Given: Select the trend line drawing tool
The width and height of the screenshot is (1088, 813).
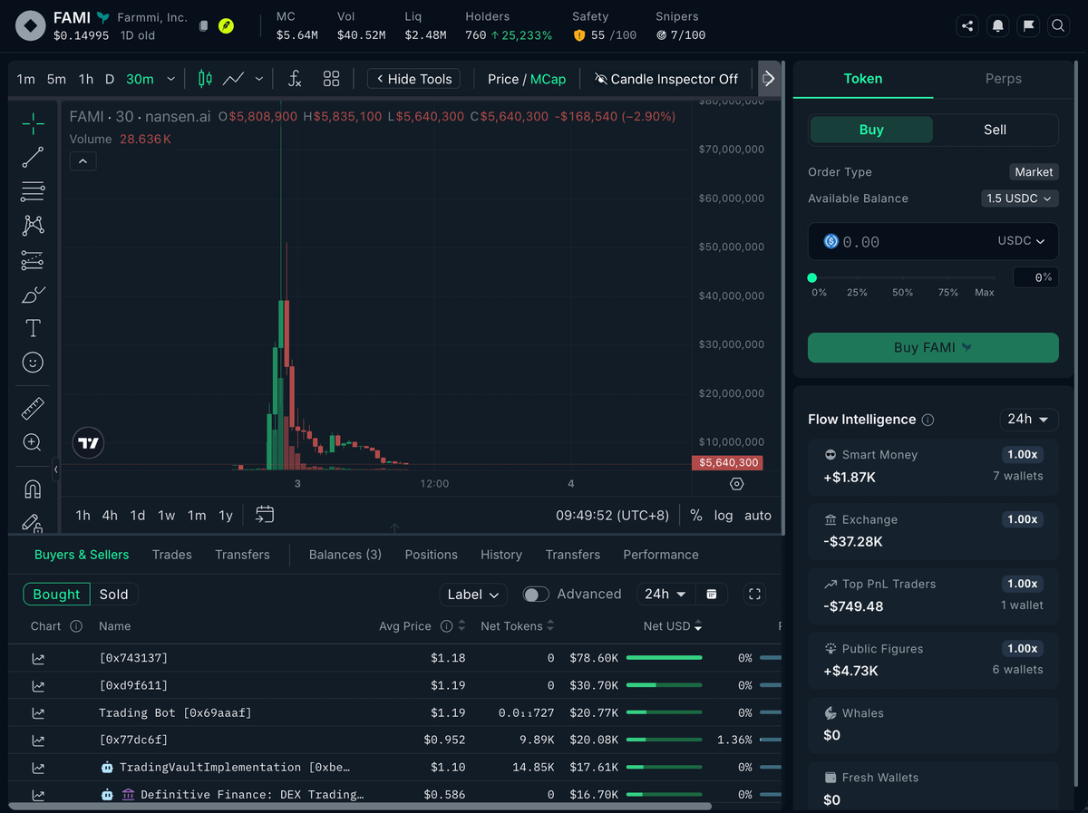Looking at the screenshot, I should (33, 158).
